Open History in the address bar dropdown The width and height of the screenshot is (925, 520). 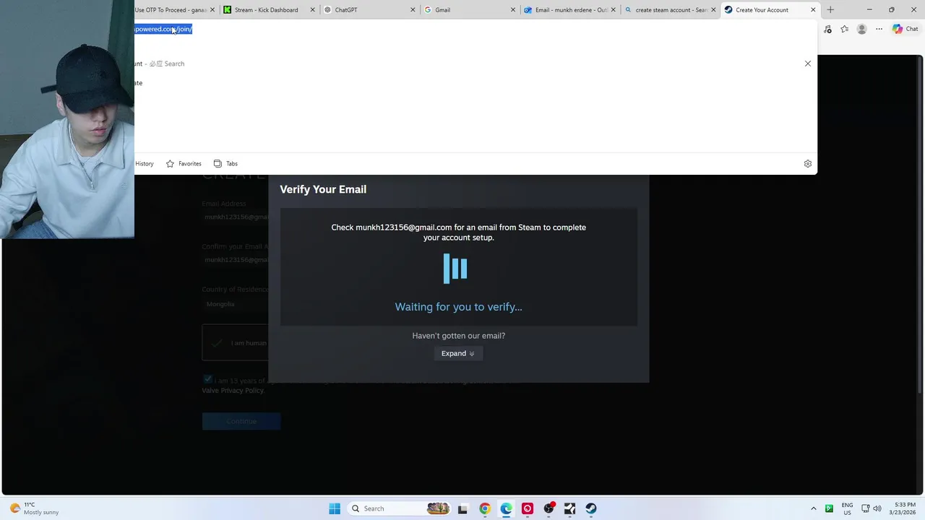click(144, 164)
